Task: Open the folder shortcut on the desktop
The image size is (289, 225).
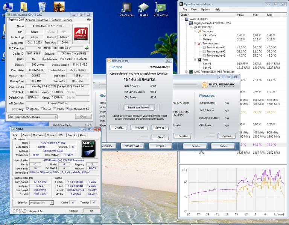Action: click(x=24, y=7)
